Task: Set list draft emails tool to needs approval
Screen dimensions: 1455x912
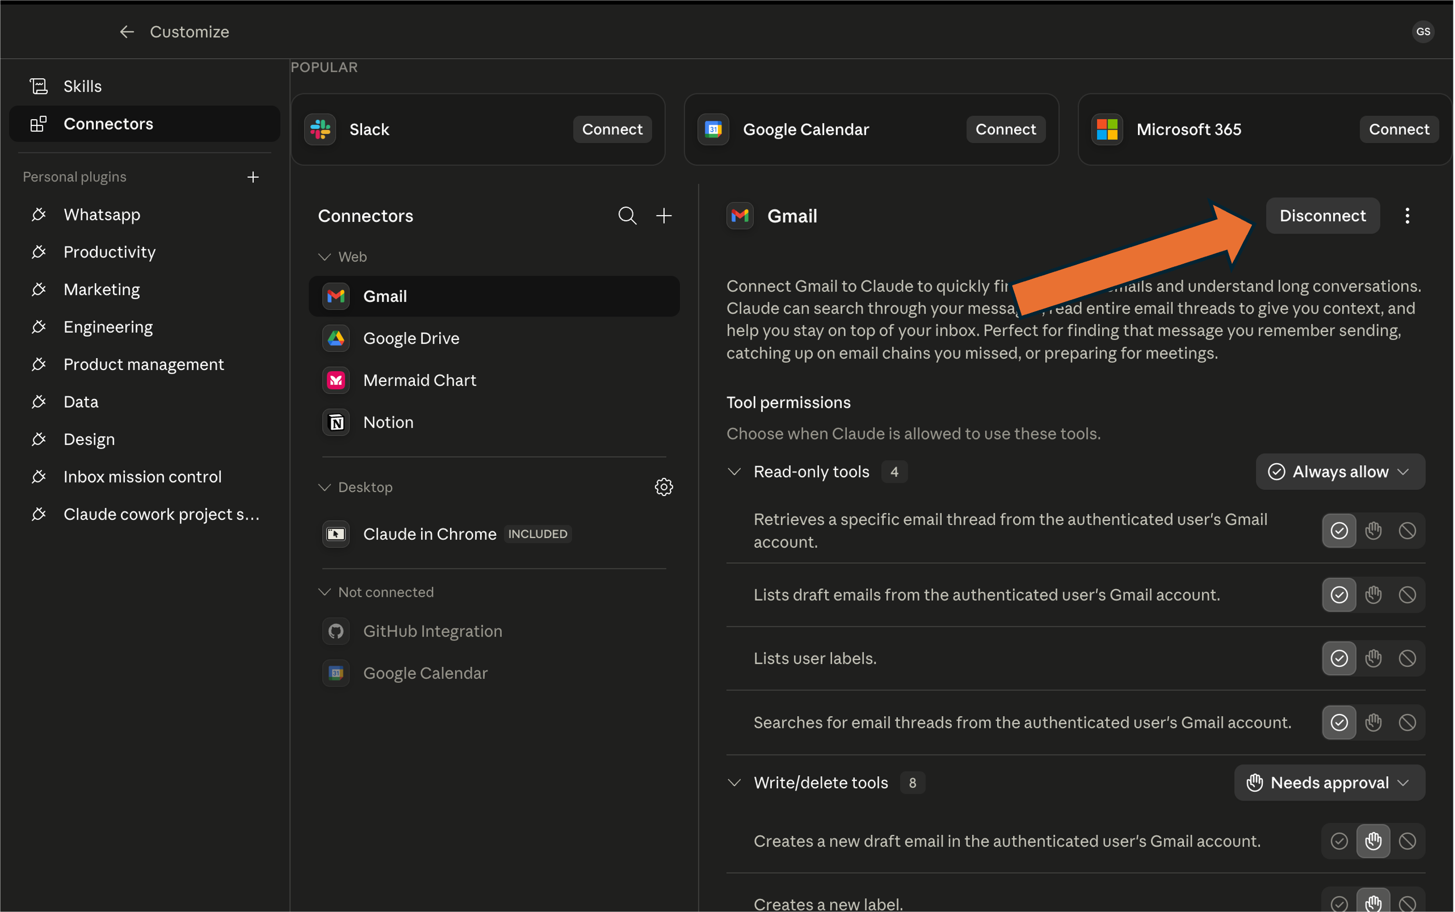Action: 1374,595
